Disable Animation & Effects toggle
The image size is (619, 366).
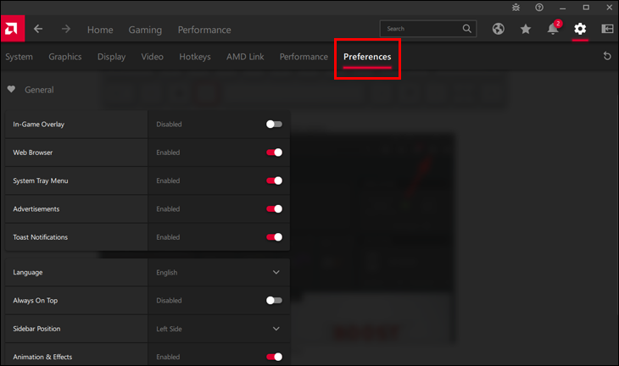274,357
